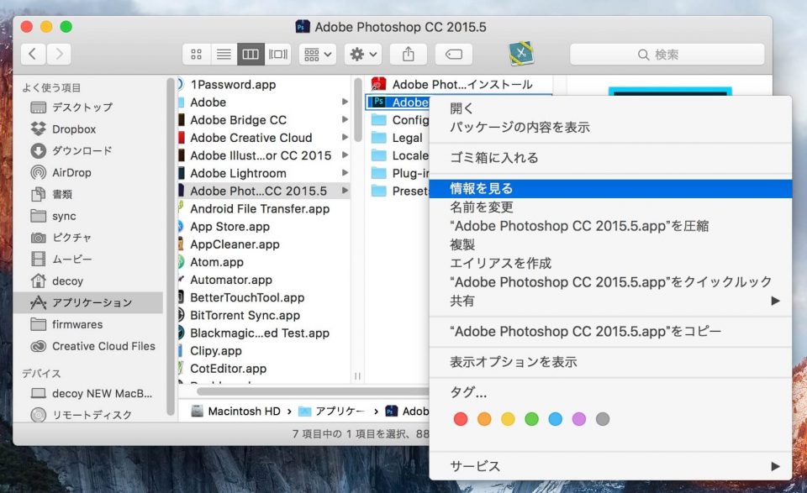Select AppCleaner.app in the list
The image size is (807, 493).
tap(264, 244)
